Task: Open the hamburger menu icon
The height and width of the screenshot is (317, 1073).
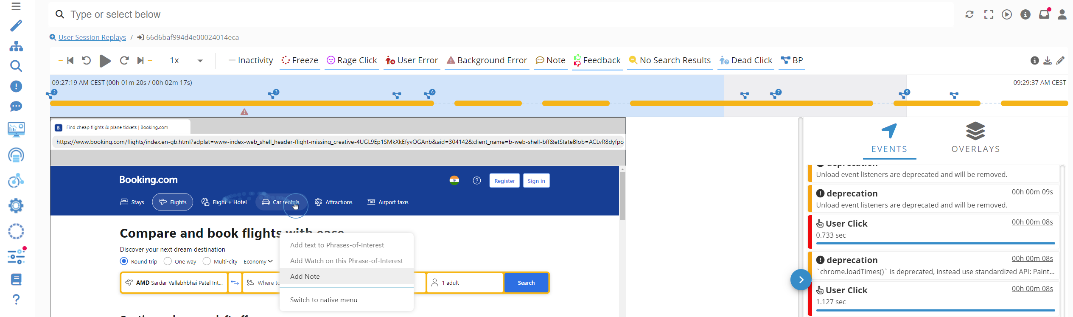Action: tap(16, 6)
